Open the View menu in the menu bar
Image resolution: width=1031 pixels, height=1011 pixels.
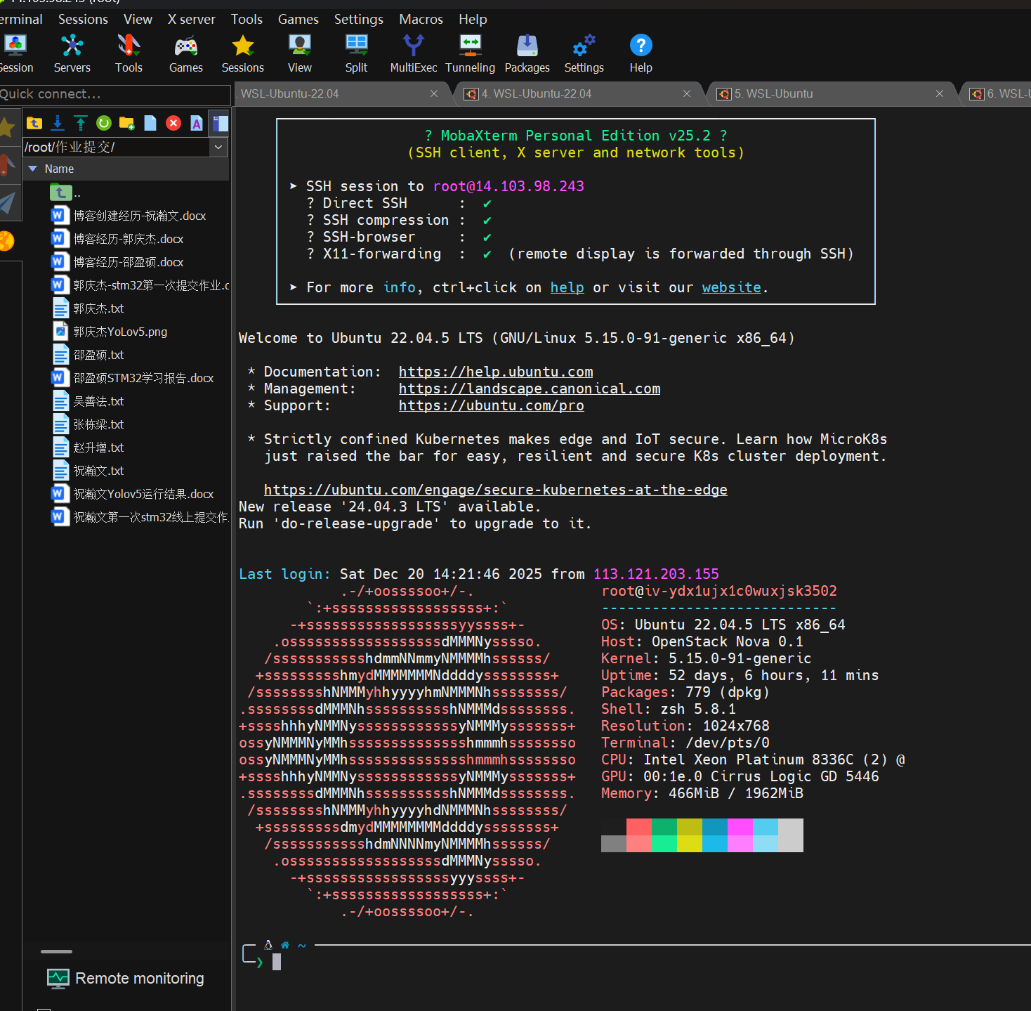click(x=138, y=19)
